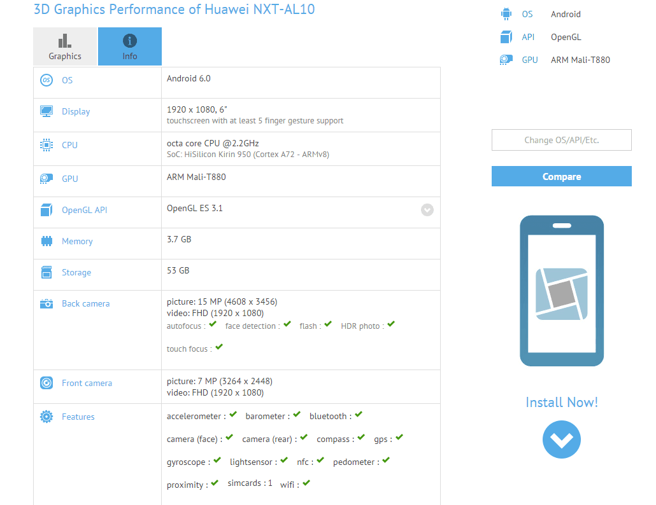Click the Storage SD card icon

tap(46, 272)
